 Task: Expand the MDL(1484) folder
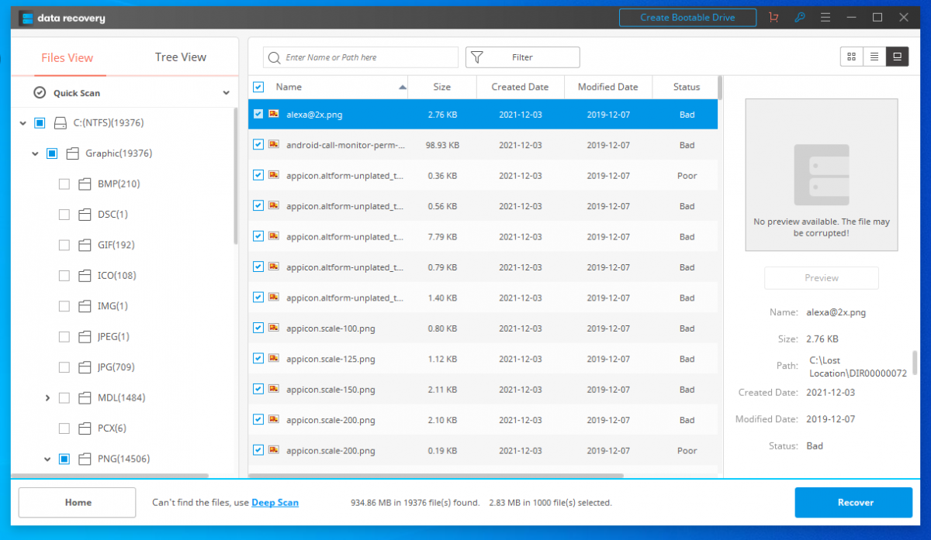[47, 397]
